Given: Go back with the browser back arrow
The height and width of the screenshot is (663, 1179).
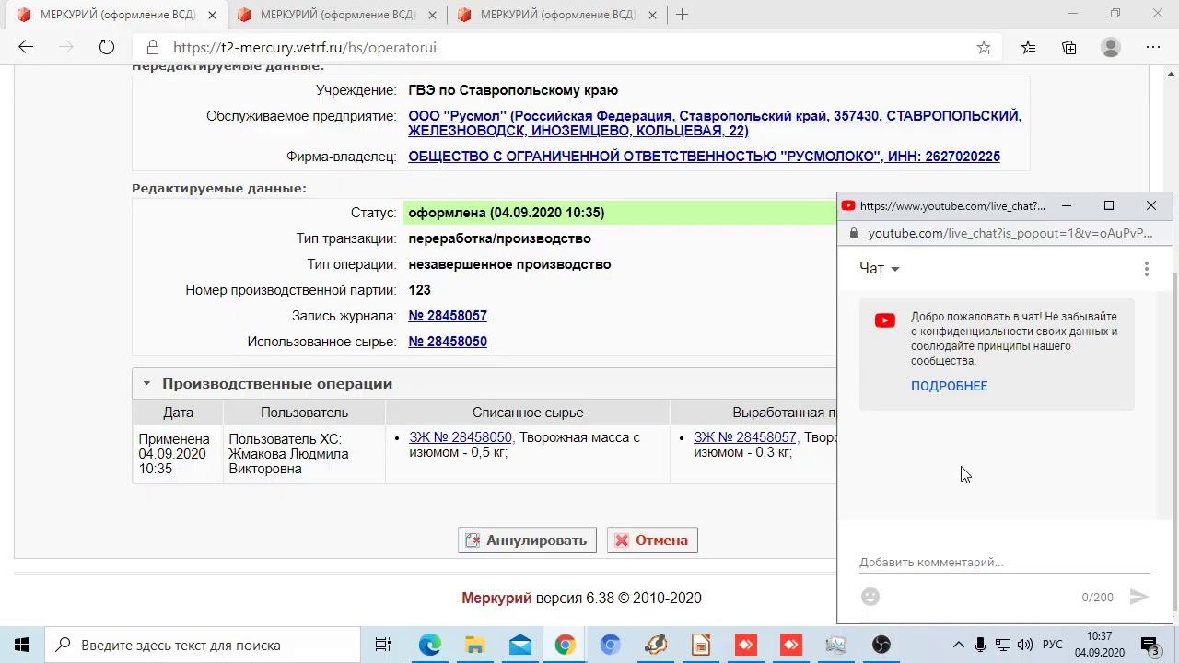Looking at the screenshot, I should click(x=26, y=47).
